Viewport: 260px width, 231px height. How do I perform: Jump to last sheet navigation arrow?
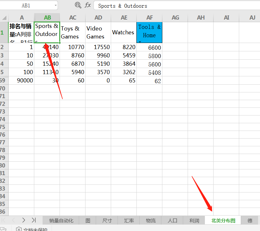click(x=34, y=220)
